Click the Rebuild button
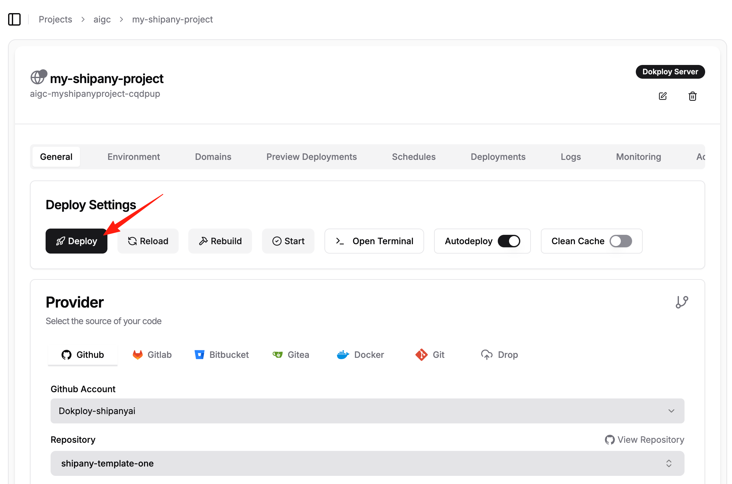This screenshot has width=732, height=484. pyautogui.click(x=220, y=241)
